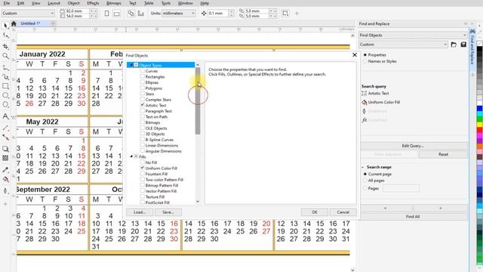Select the Polygon tool in the toolbox

5,105
